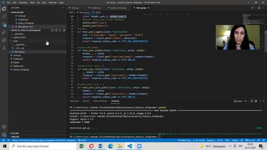This screenshot has width=267, height=150.
Task: Expand the .pytest_cache folder
Action: tap(20, 37)
